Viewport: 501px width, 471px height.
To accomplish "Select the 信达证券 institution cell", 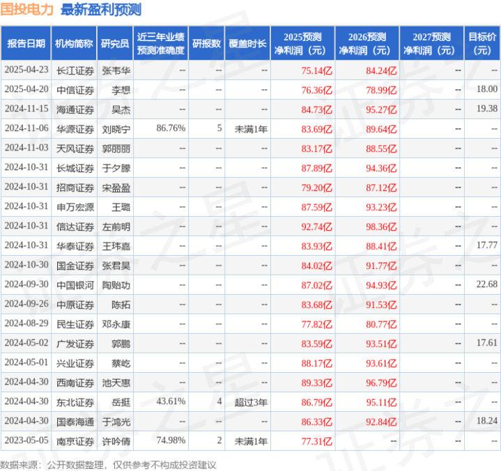I will pyautogui.click(x=75, y=226).
